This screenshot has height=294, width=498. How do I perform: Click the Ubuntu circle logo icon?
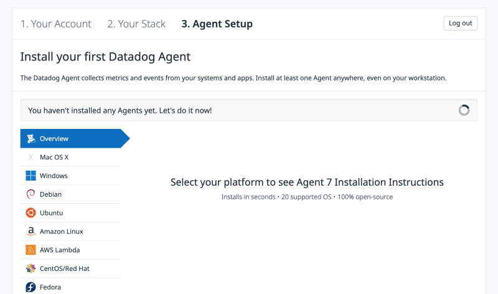click(x=31, y=212)
